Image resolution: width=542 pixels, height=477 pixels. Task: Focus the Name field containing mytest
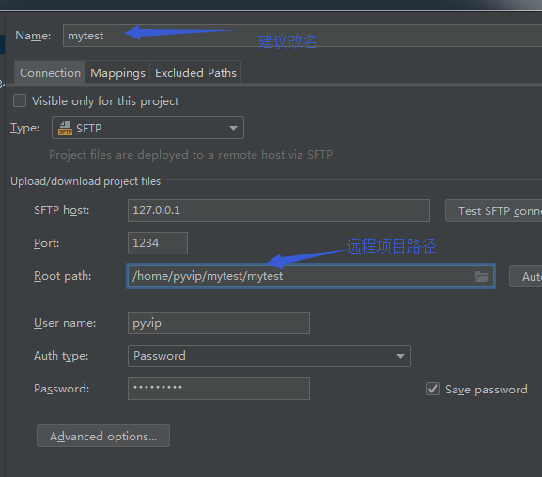[302, 36]
